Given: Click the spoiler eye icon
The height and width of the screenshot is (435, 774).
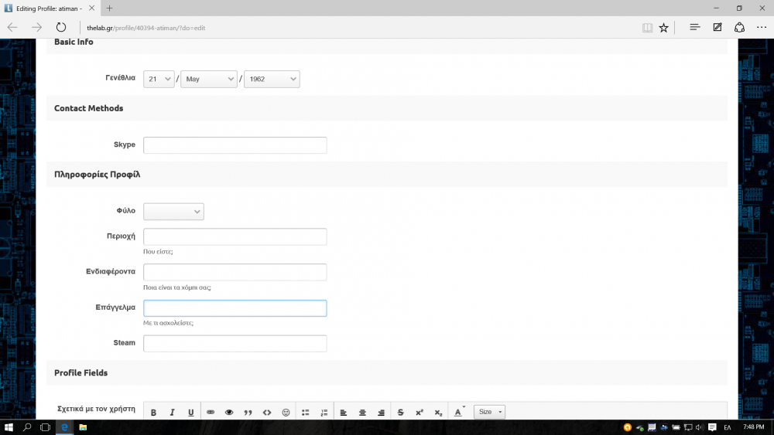Looking at the screenshot, I should point(229,413).
